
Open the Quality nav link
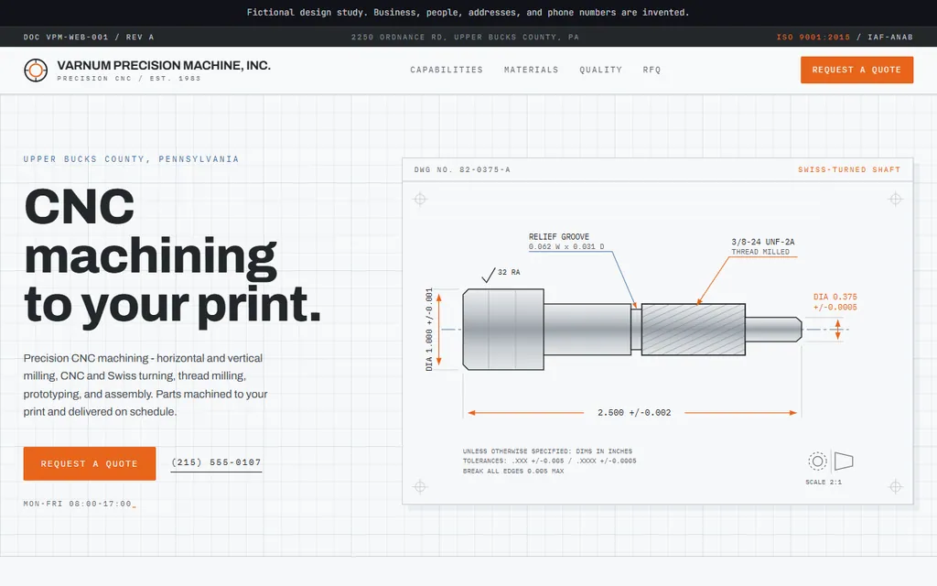(600, 70)
